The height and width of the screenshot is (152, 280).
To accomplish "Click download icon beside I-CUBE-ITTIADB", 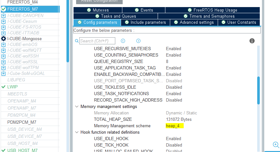I will point(4,33).
